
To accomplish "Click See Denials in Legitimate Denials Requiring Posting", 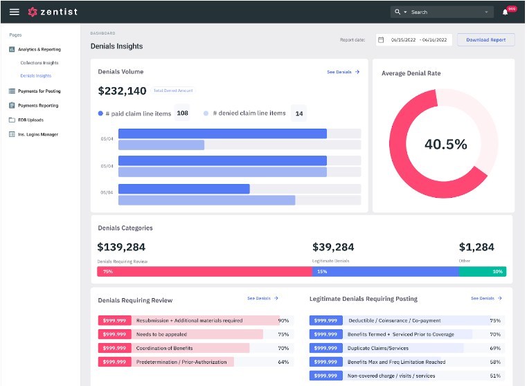I will click(x=486, y=298).
